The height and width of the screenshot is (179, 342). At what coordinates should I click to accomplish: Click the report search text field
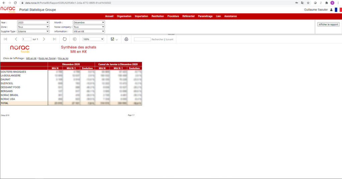click(142, 39)
